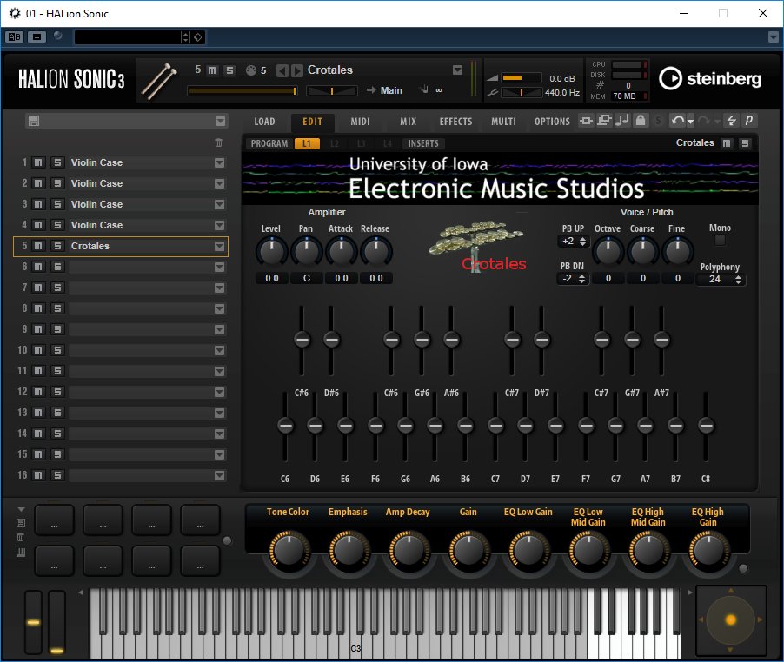Screen dimensions: 784x662
Task: Open dropdown for empty slot 6
Action: point(220,268)
